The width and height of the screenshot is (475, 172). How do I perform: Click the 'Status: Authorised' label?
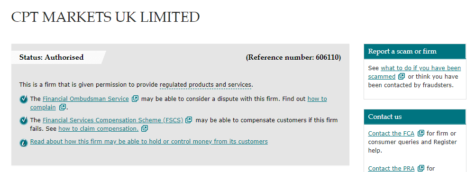[x=52, y=57]
